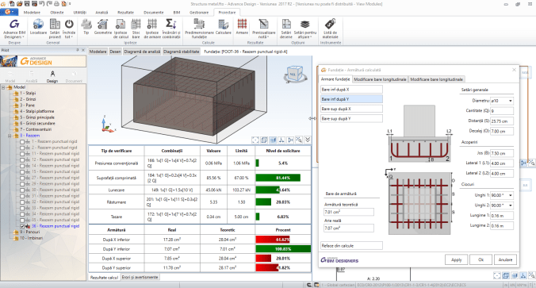Open the Rezultate ribbon tab
Viewport: 536px width, 288px height.
coord(125,13)
